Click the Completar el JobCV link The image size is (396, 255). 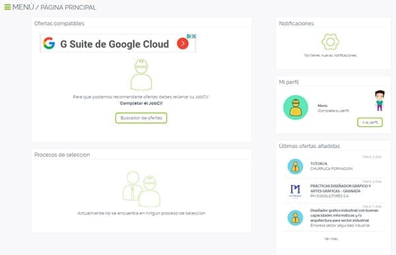[x=141, y=103]
